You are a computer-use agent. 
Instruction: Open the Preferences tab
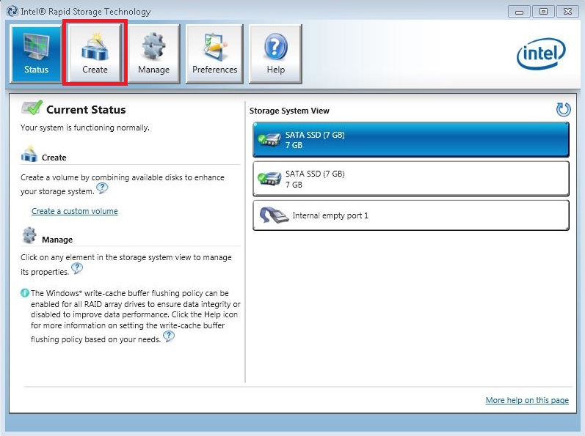pos(214,54)
